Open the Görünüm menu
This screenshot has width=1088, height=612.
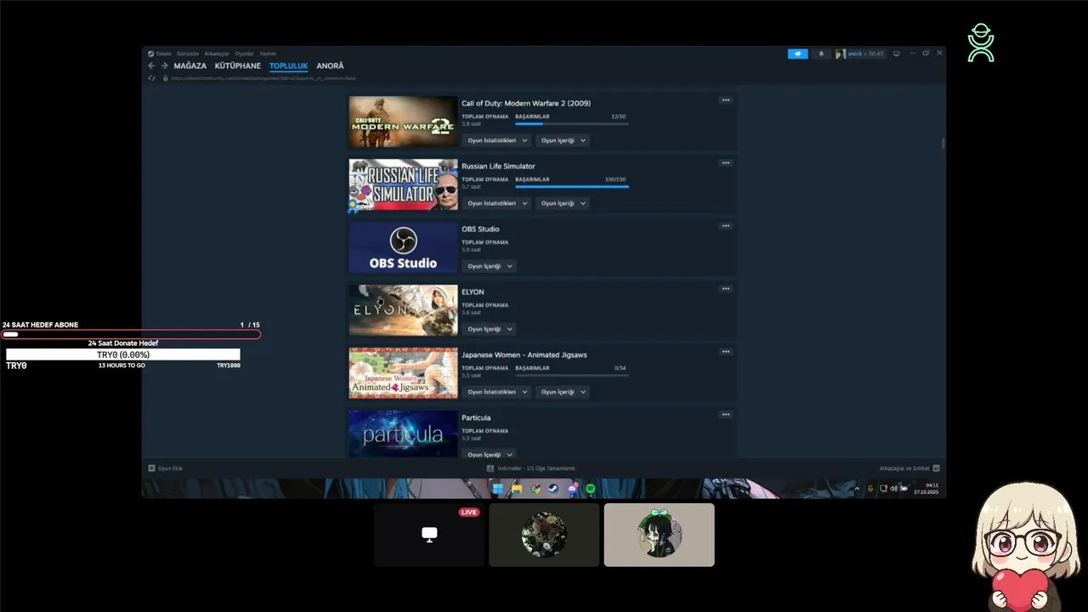(187, 54)
